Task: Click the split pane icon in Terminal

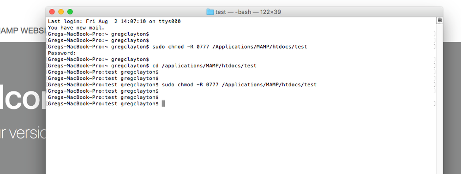Action: [x=439, y=21]
